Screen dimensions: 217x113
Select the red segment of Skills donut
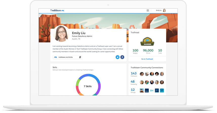point(77,89)
